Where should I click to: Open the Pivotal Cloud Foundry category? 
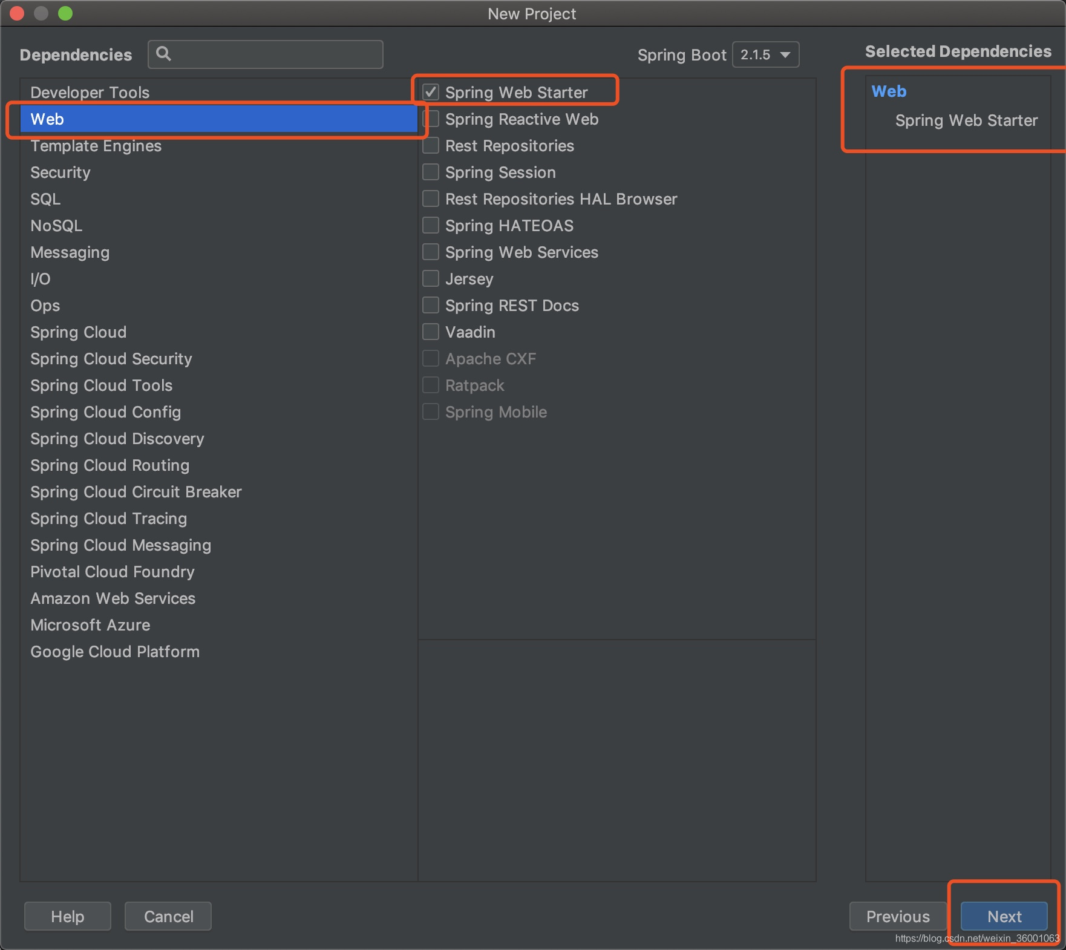[218, 571]
